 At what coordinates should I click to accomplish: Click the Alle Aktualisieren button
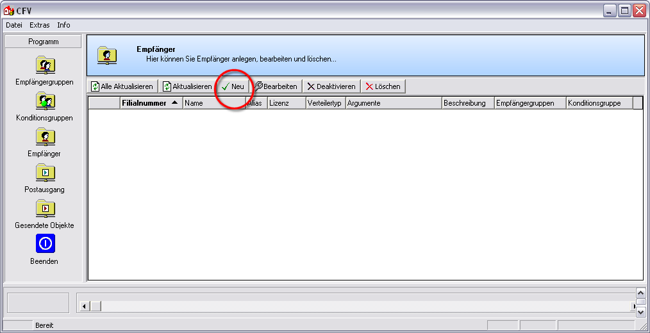(x=123, y=86)
